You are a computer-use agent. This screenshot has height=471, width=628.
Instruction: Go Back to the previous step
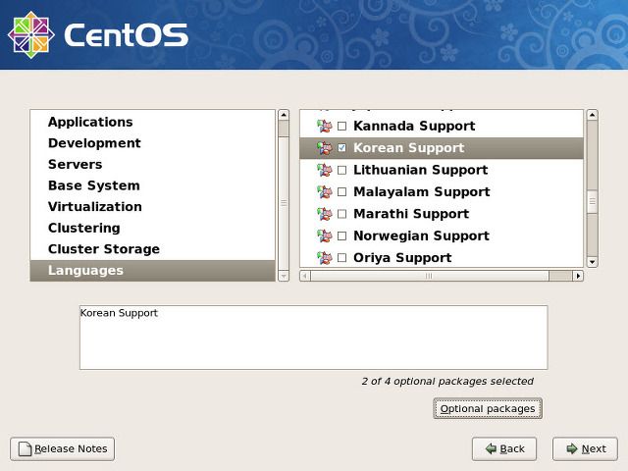503,449
